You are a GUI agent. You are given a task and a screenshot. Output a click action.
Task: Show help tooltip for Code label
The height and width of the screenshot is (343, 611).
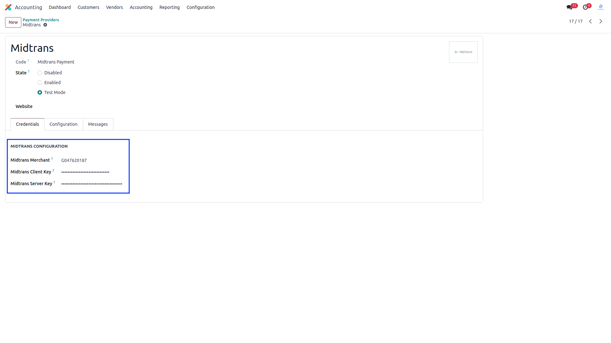[28, 60]
